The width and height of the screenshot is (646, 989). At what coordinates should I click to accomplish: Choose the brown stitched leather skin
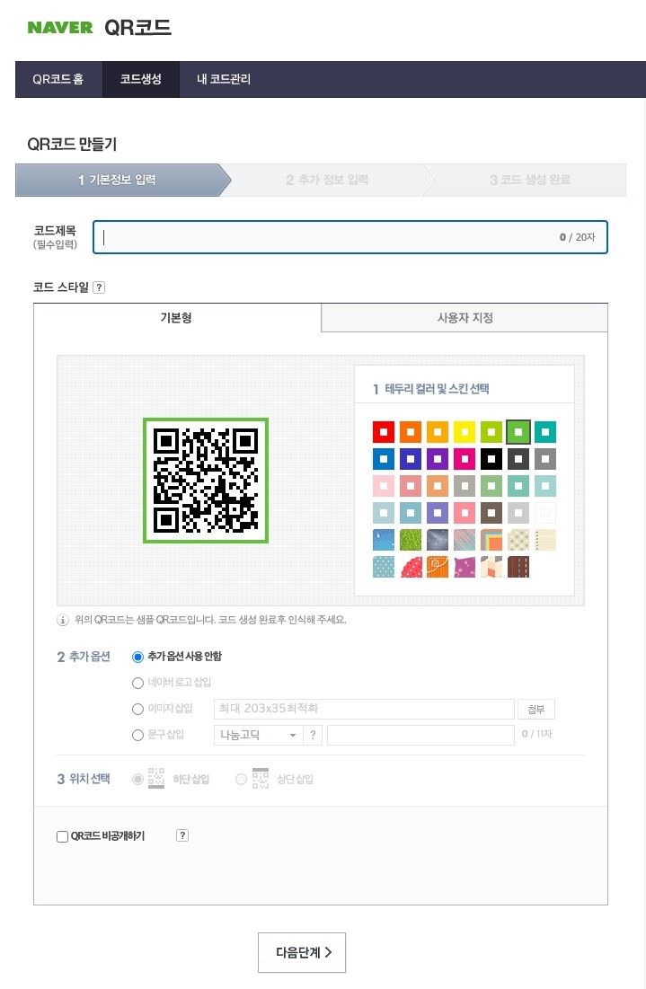[518, 567]
